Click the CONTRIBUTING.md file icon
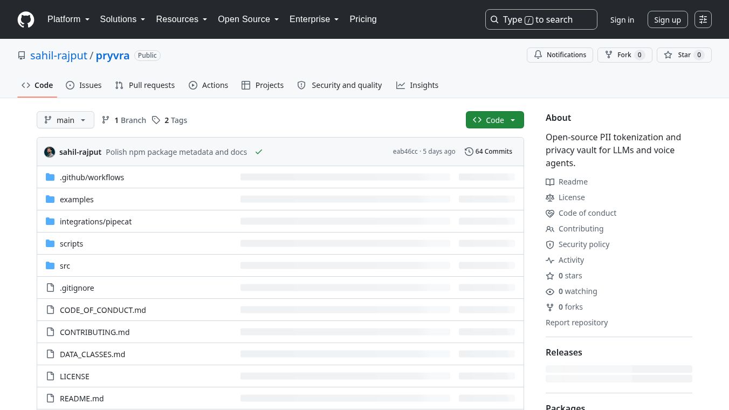729x410 pixels. [x=50, y=332]
